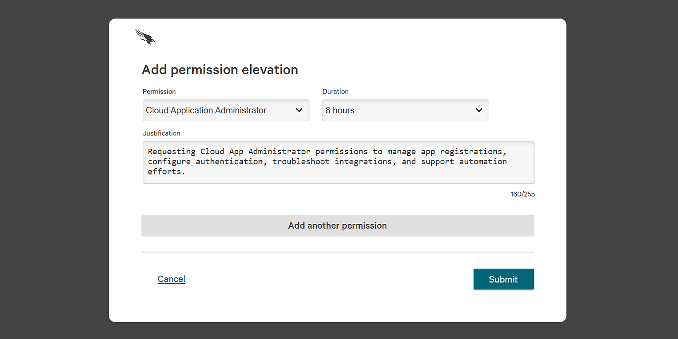Click the word "Requesting" in the justification
678x339 pixels.
pyautogui.click(x=171, y=152)
